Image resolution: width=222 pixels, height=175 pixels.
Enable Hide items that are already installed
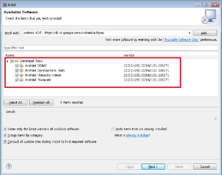(x=113, y=129)
